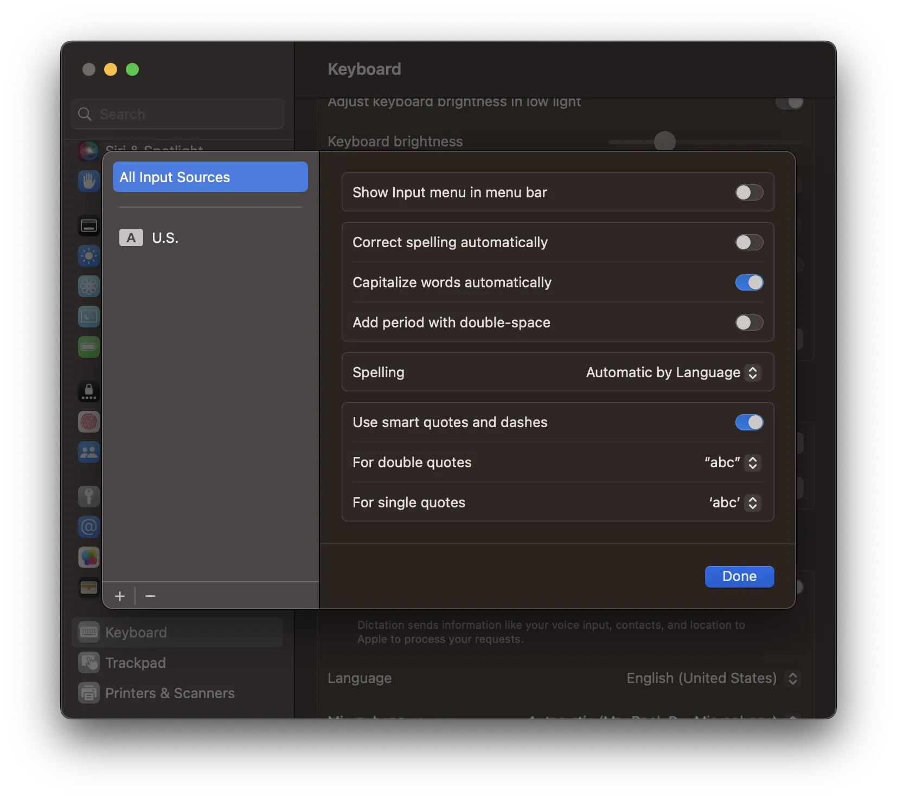Viewport: 897px width, 799px height.
Task: Click the Trackpad icon in sidebar
Action: click(89, 662)
